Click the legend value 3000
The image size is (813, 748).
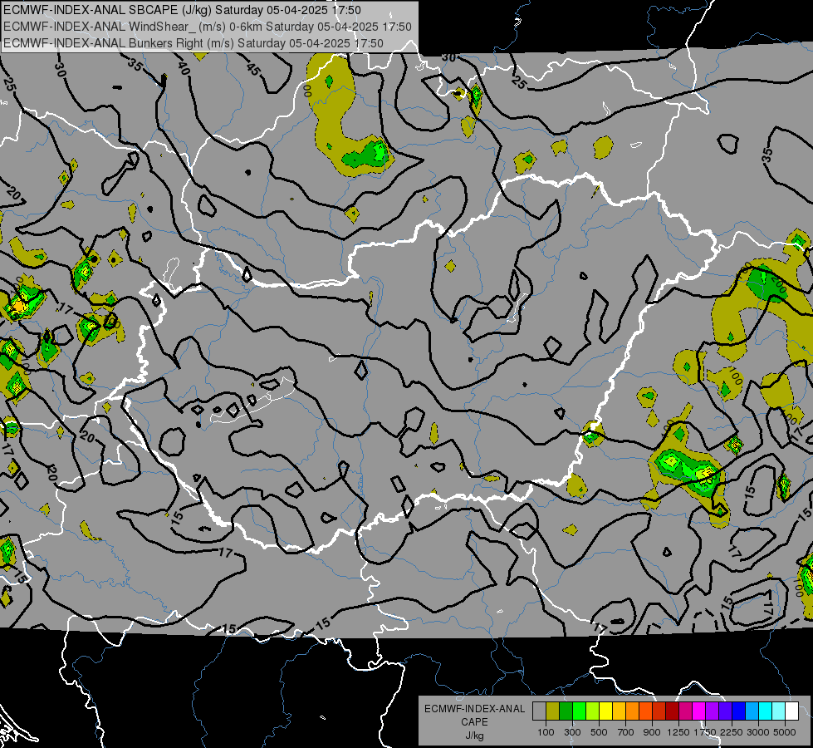(758, 732)
